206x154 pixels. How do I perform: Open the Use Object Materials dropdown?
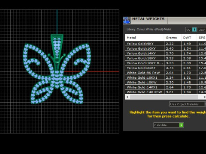tap(188, 104)
